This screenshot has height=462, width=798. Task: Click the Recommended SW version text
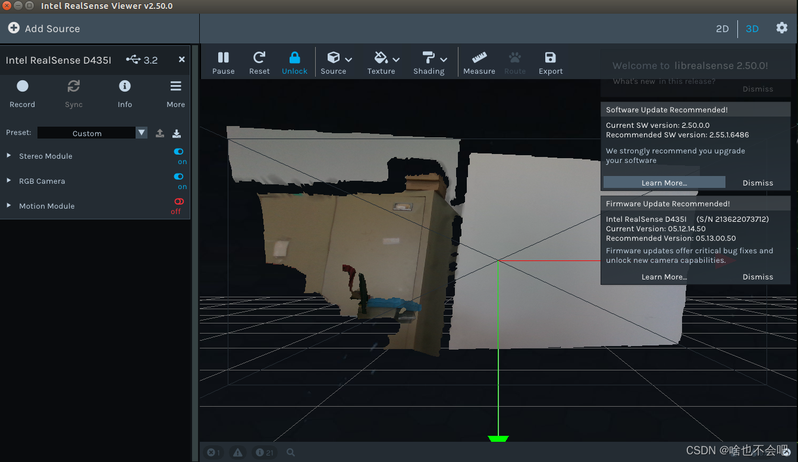pyautogui.click(x=677, y=135)
